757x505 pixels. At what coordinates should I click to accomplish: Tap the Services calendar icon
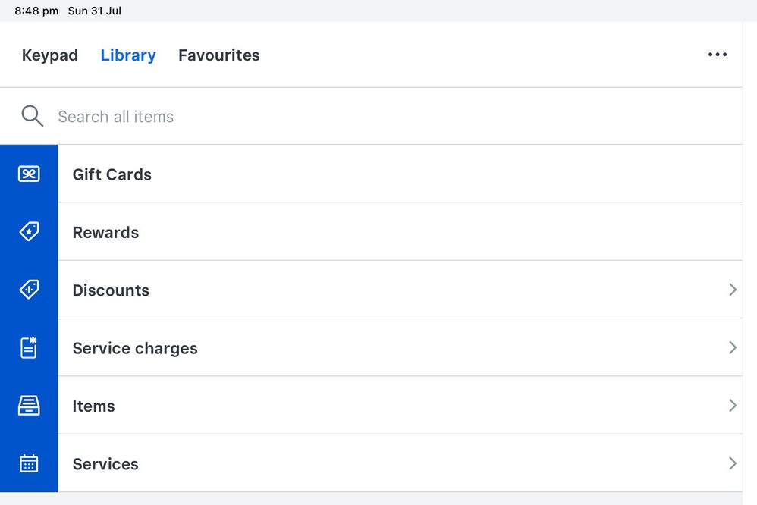coord(29,463)
